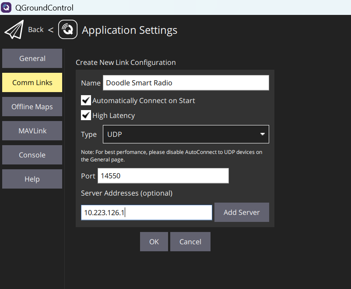Open the Type dropdown showing UDP
The image size is (351, 289).
[x=186, y=134]
